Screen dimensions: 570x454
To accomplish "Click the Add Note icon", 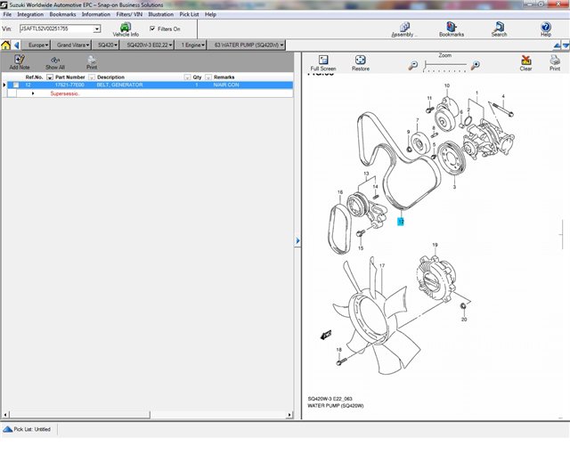I will point(19,60).
